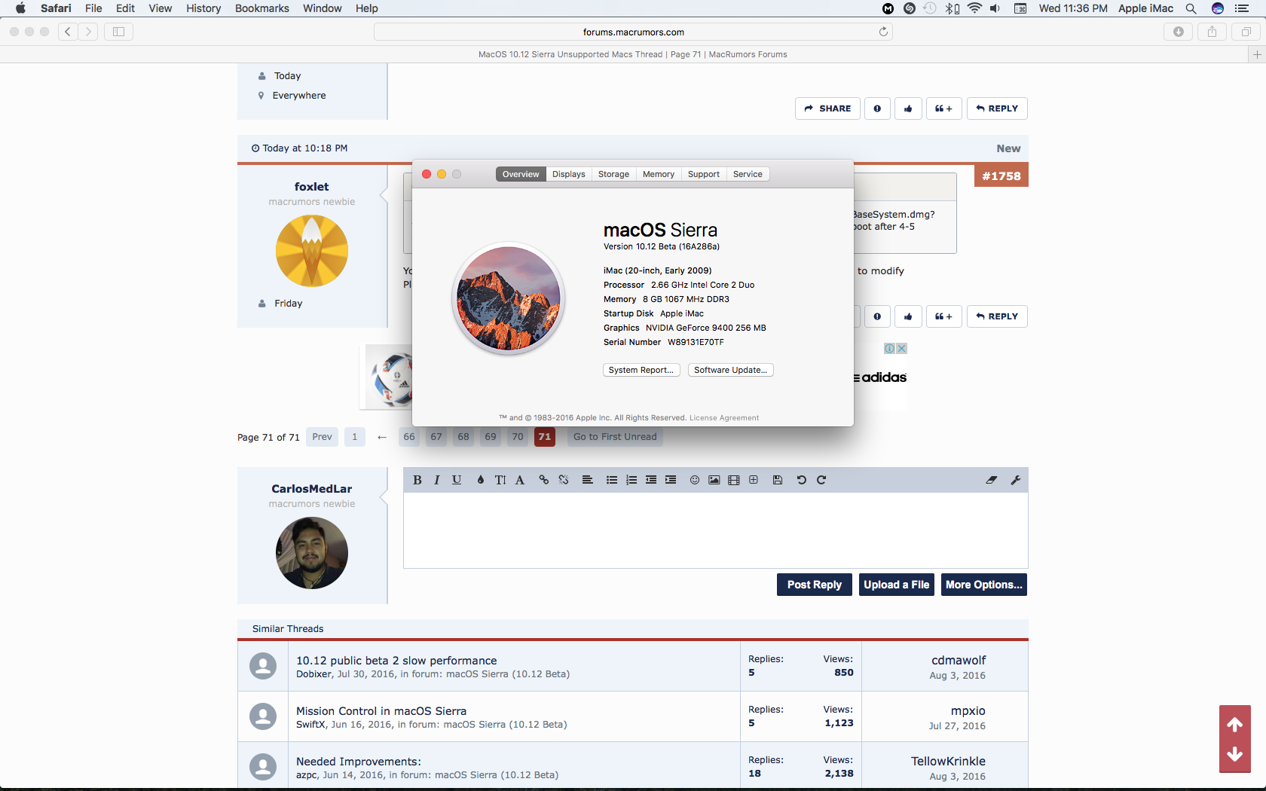Reply to post #1758
Image resolution: width=1266 pixels, height=791 pixels.
997,316
